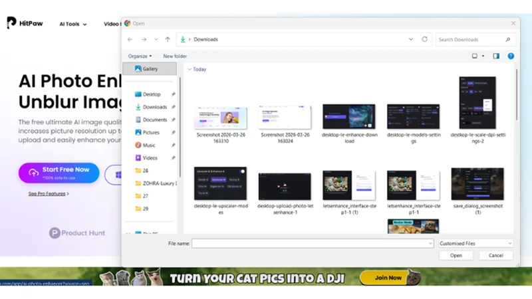This screenshot has width=532, height=299.
Task: Click the search magnifier icon
Action: pyautogui.click(x=508, y=40)
